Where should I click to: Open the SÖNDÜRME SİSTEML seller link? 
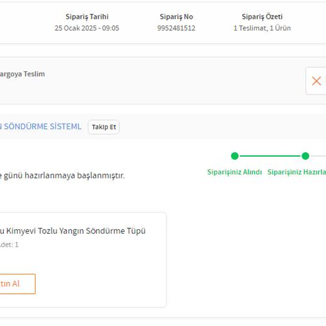point(41,126)
